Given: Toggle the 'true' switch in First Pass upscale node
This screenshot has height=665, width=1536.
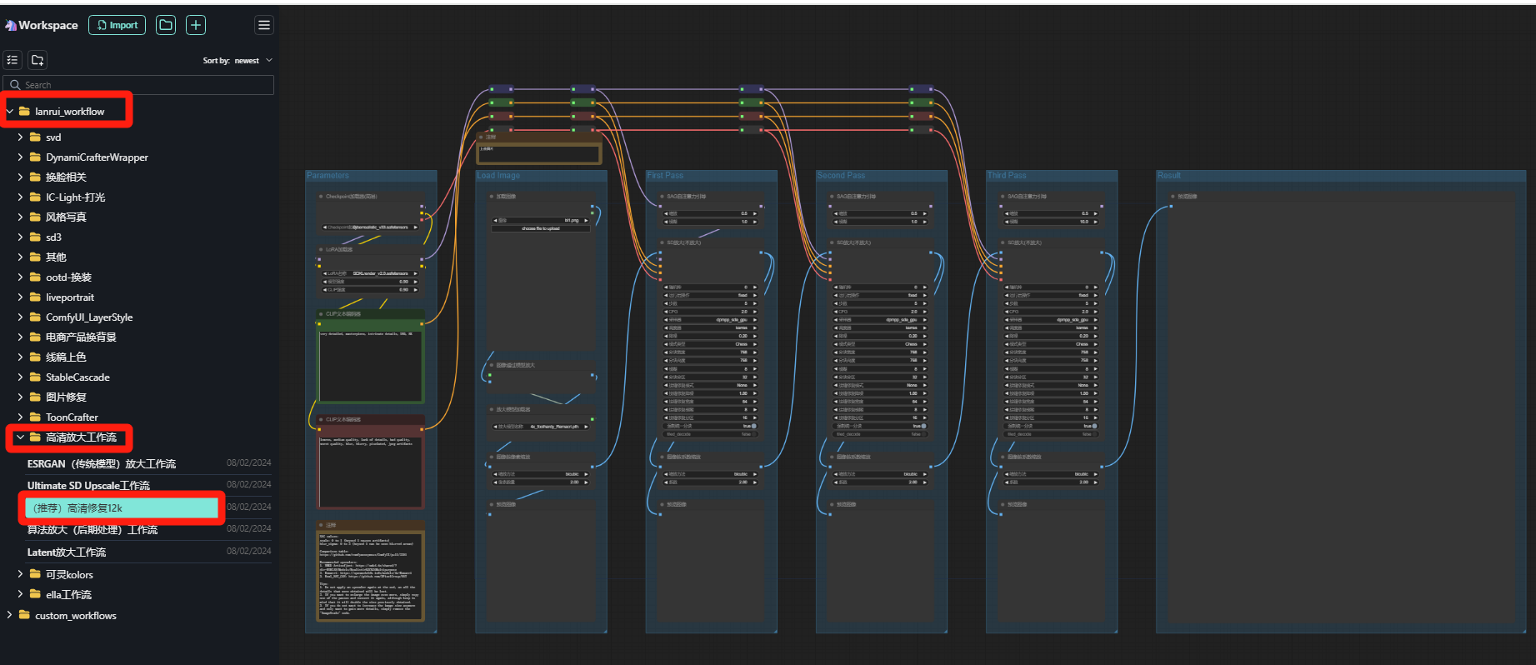Looking at the screenshot, I should coord(754,426).
